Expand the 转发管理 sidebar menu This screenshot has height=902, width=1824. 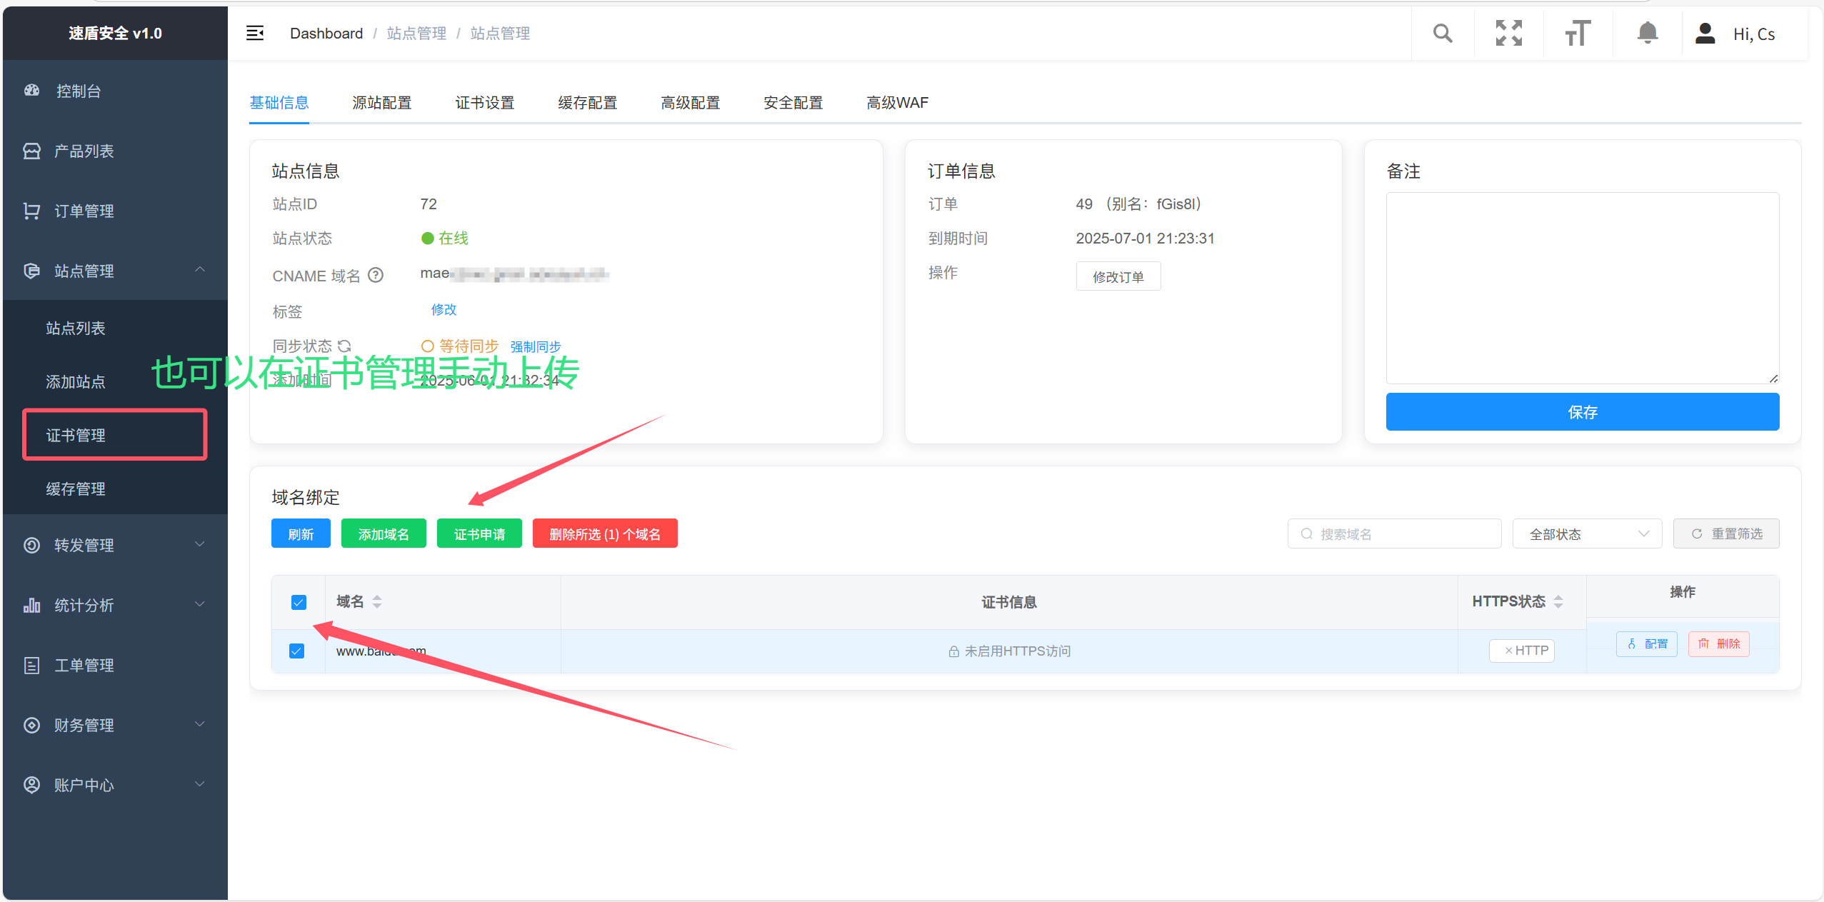114,545
